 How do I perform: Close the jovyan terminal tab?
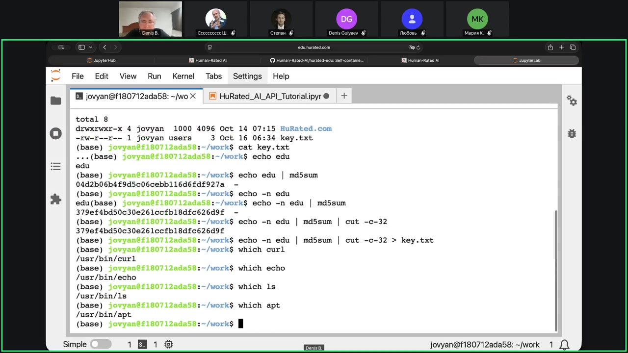pyautogui.click(x=193, y=96)
